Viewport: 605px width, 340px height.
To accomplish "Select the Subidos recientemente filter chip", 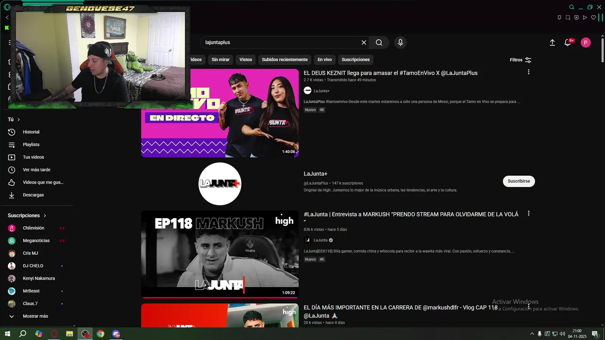I will click(285, 59).
